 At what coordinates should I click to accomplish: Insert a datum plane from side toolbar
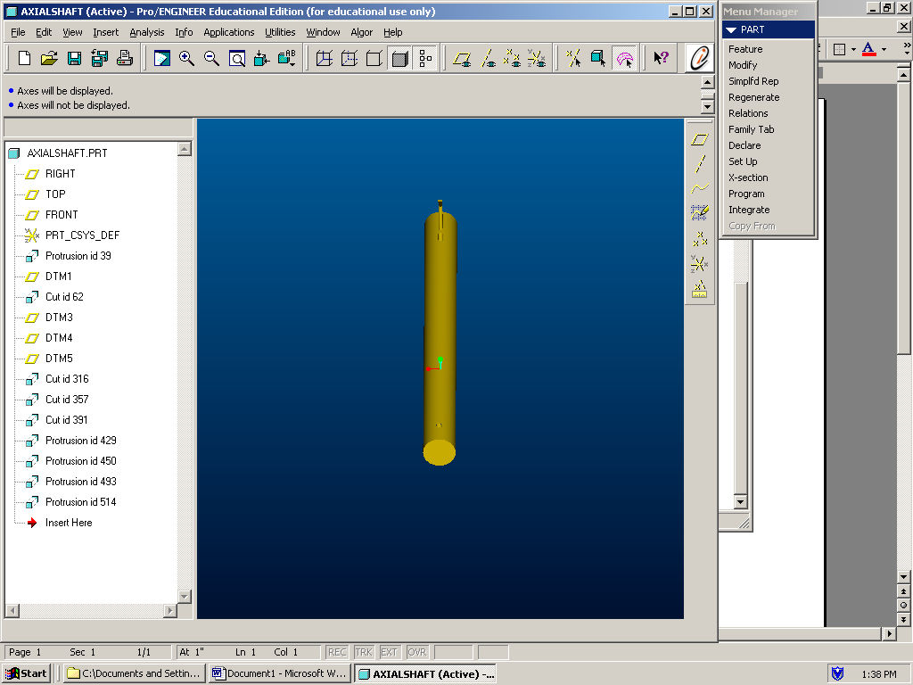pyautogui.click(x=700, y=139)
